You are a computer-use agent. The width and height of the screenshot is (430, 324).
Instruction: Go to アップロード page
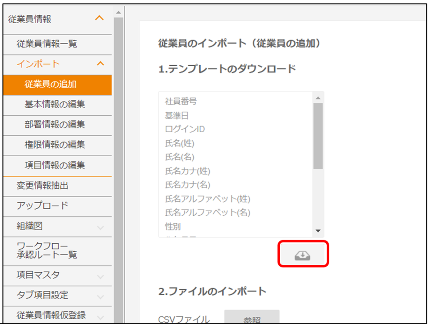[42, 206]
